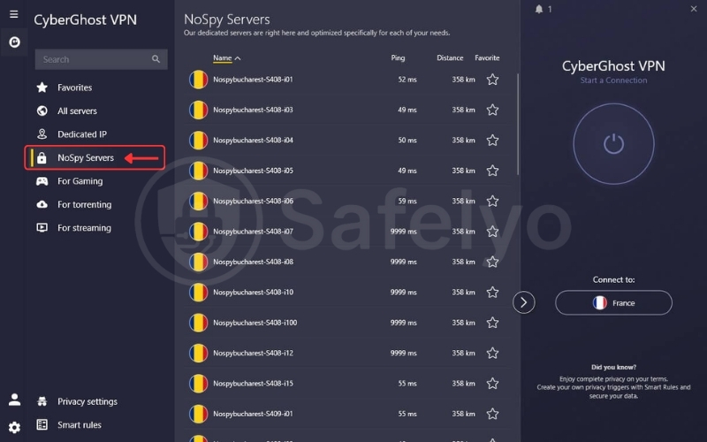Click the CyberGhost ghost logo icon
This screenshot has height=442, width=707.
point(14,42)
